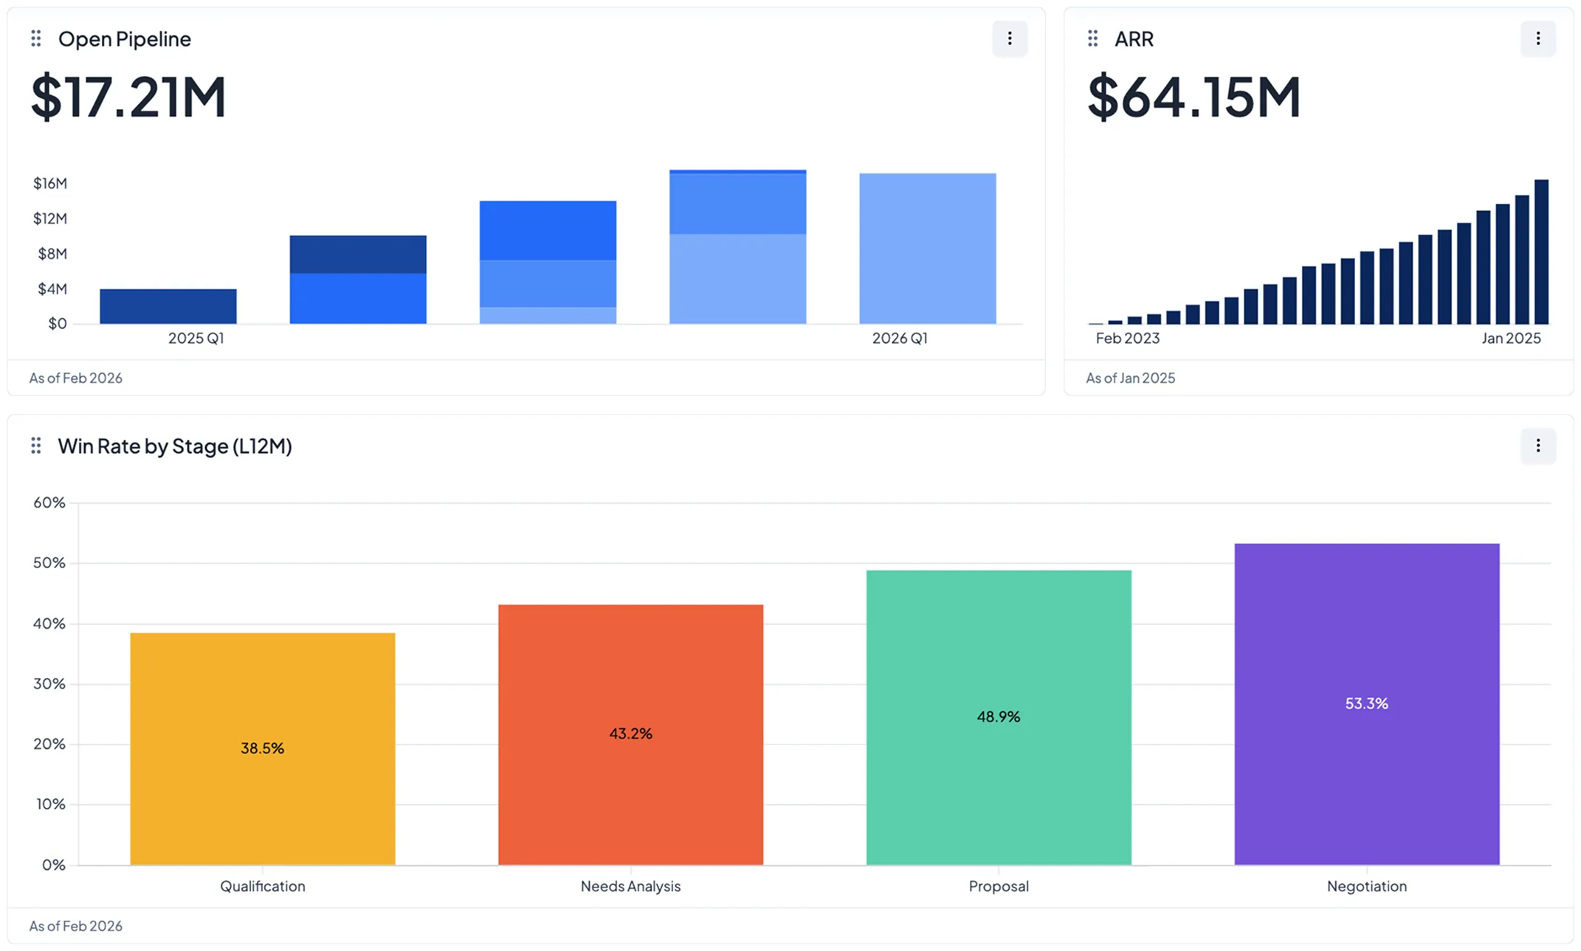The height and width of the screenshot is (951, 1581).
Task: Click the 2026 Q1 pipeline bar
Action: [927, 249]
